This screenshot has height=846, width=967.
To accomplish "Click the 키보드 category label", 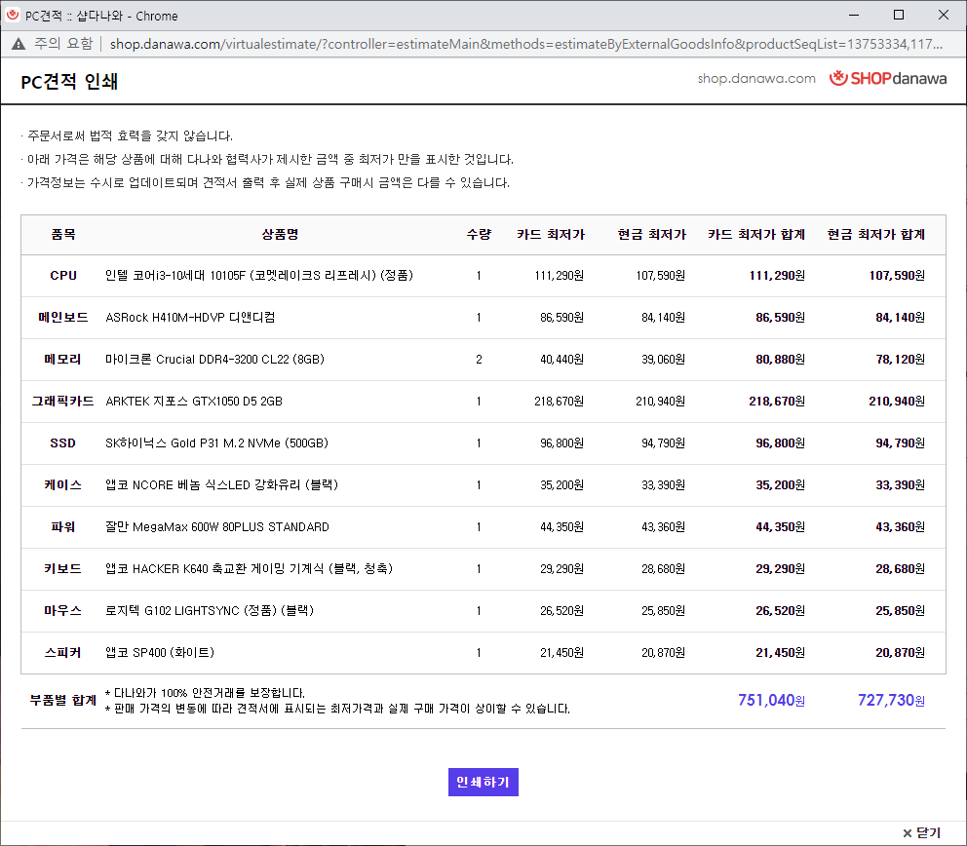I will point(63,569).
